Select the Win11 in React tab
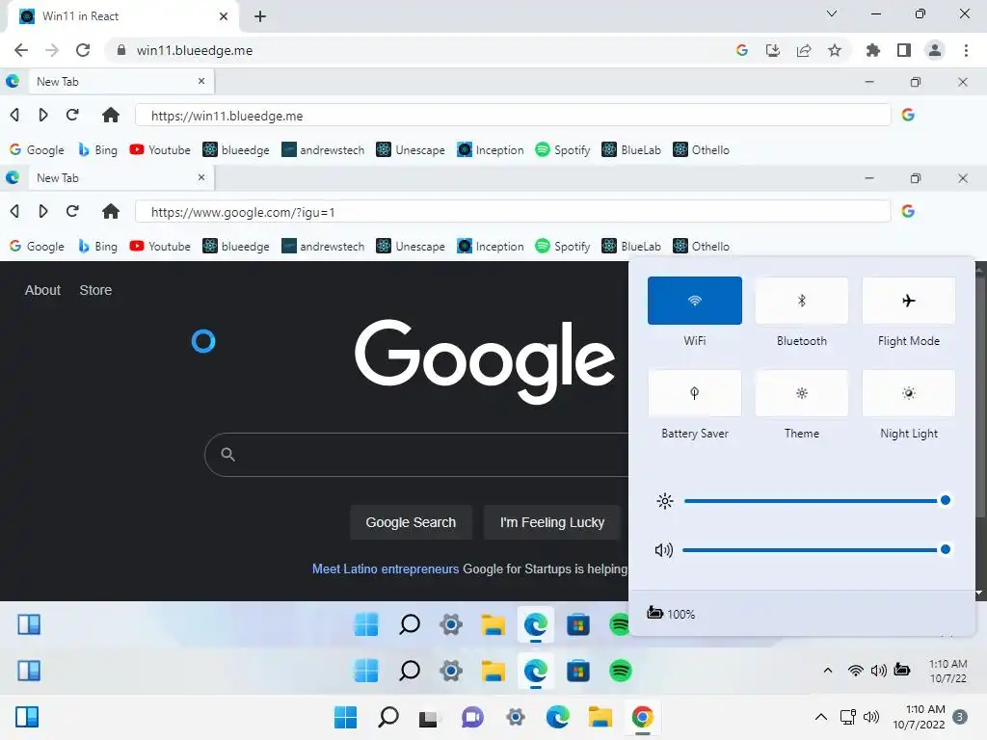 coord(122,16)
